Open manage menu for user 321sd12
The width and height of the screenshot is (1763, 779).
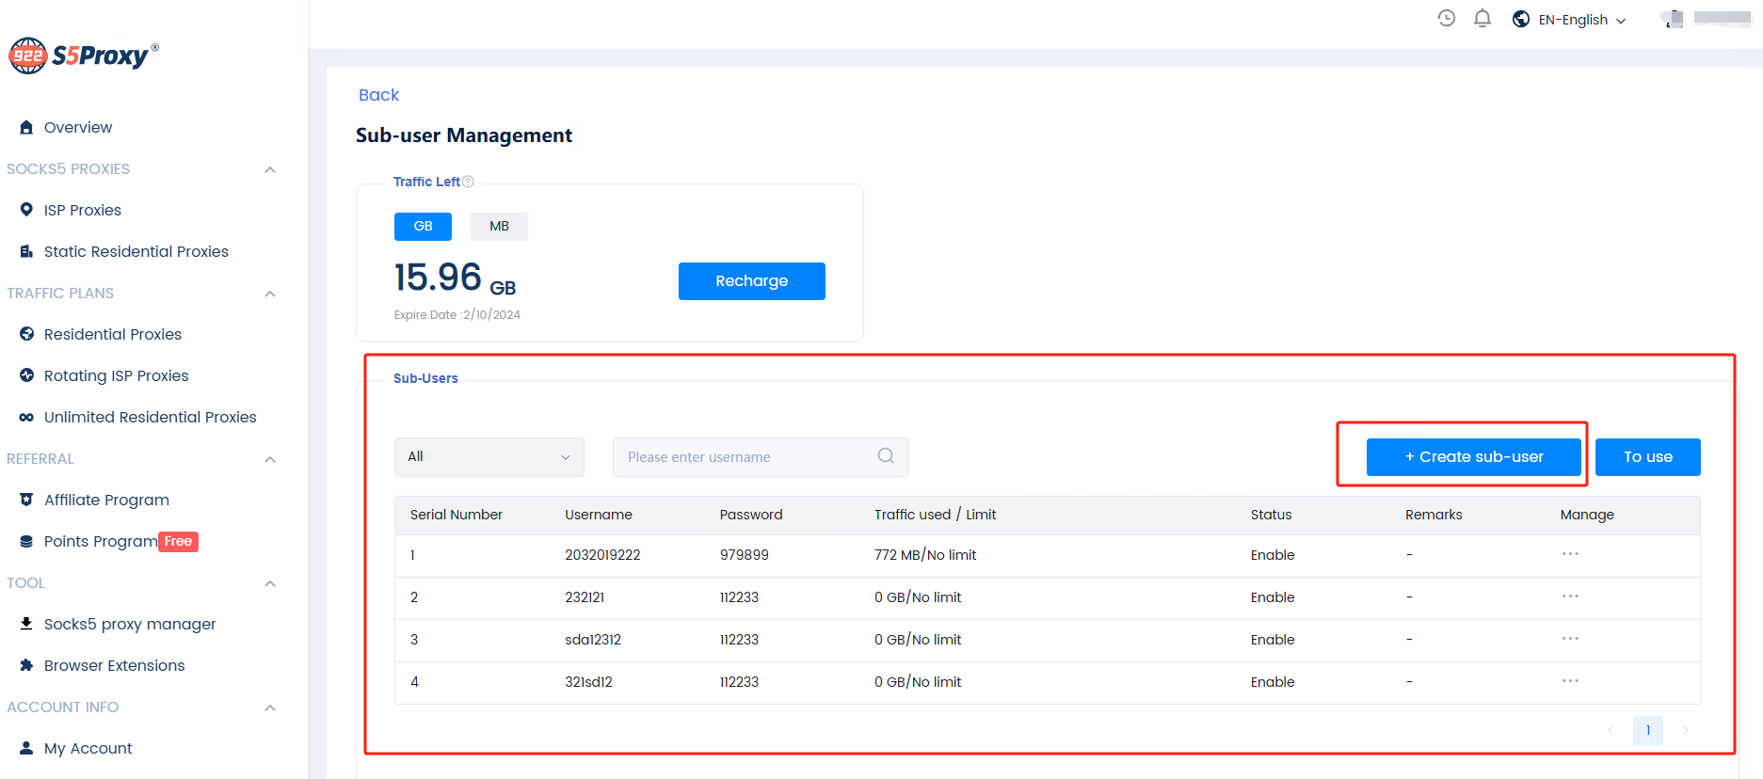1570,681
